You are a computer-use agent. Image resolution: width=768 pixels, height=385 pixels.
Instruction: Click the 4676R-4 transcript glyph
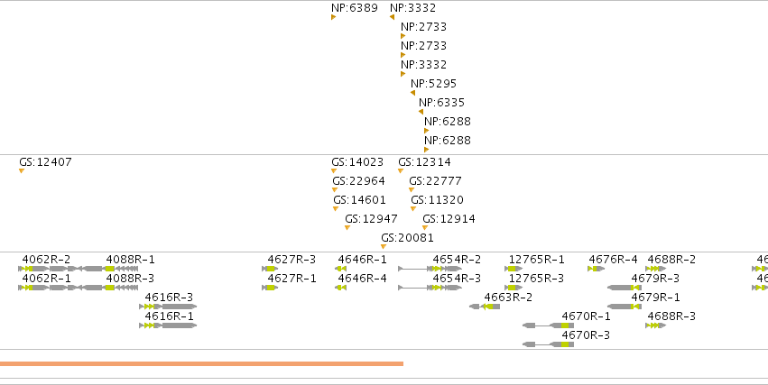point(597,269)
